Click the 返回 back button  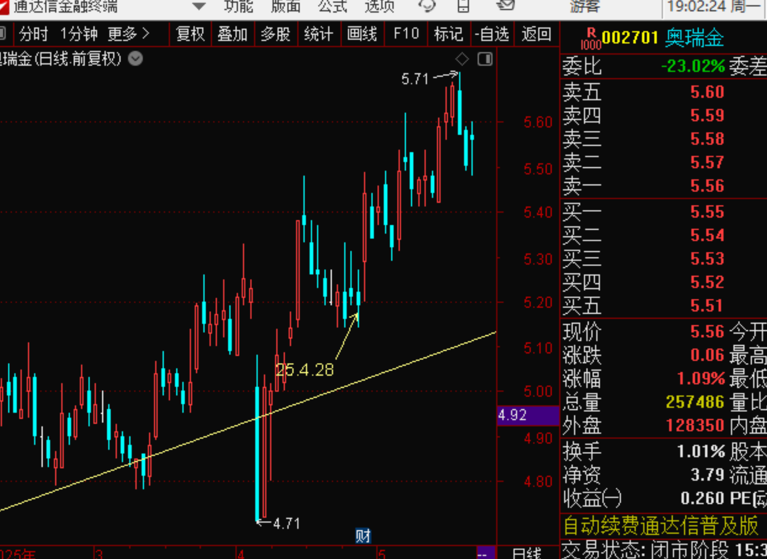click(536, 34)
